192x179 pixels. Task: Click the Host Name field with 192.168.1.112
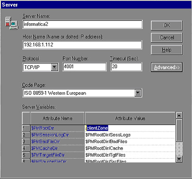82,45
